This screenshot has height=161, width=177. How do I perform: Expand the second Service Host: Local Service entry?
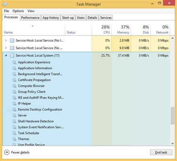tap(6, 48)
